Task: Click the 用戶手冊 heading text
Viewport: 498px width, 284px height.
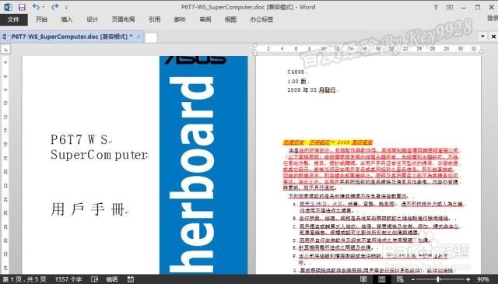Action: (x=88, y=209)
